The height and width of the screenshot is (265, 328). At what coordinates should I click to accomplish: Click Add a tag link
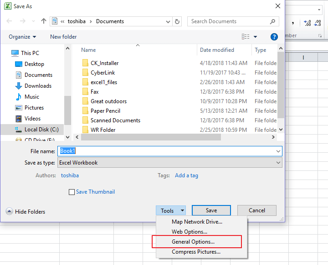tap(186, 175)
